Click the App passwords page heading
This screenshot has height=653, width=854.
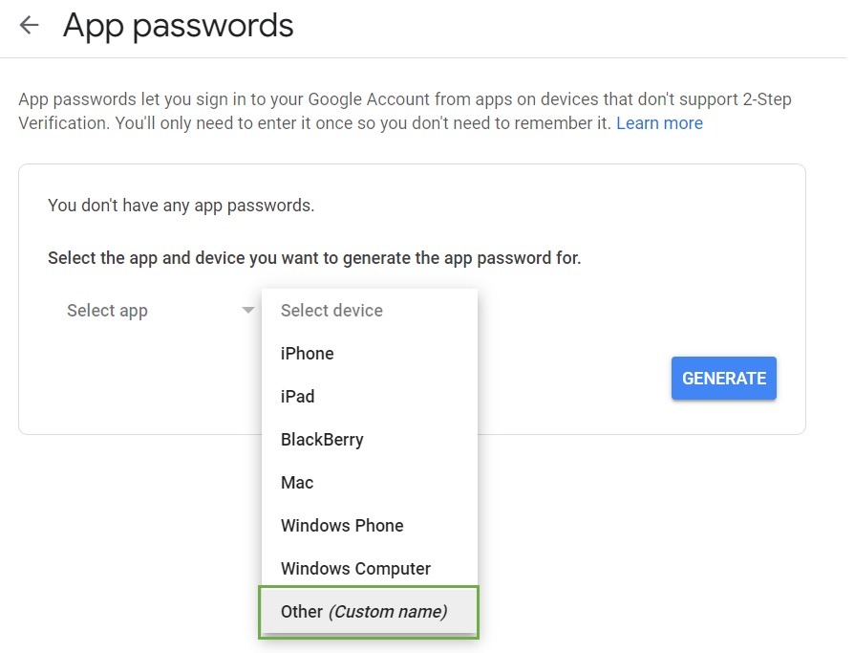click(179, 26)
